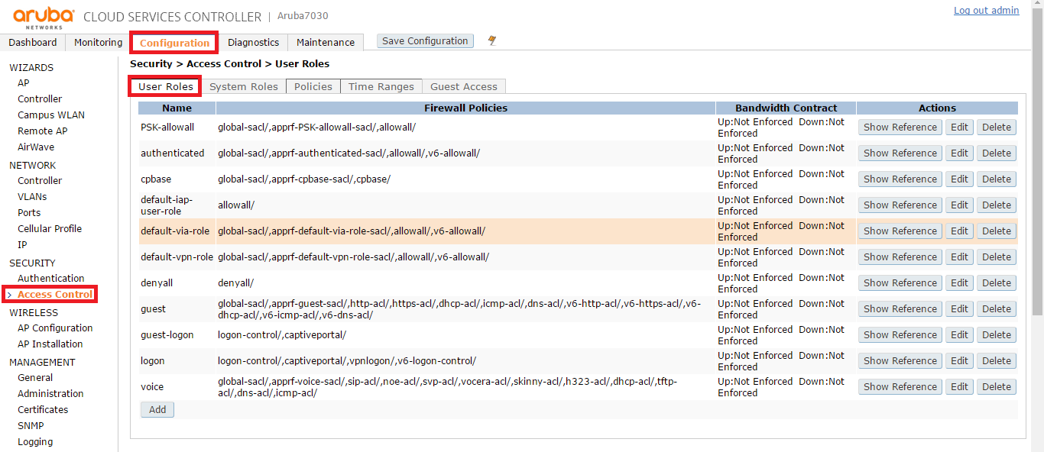
Task: Delete the cpbase role
Action: (997, 179)
